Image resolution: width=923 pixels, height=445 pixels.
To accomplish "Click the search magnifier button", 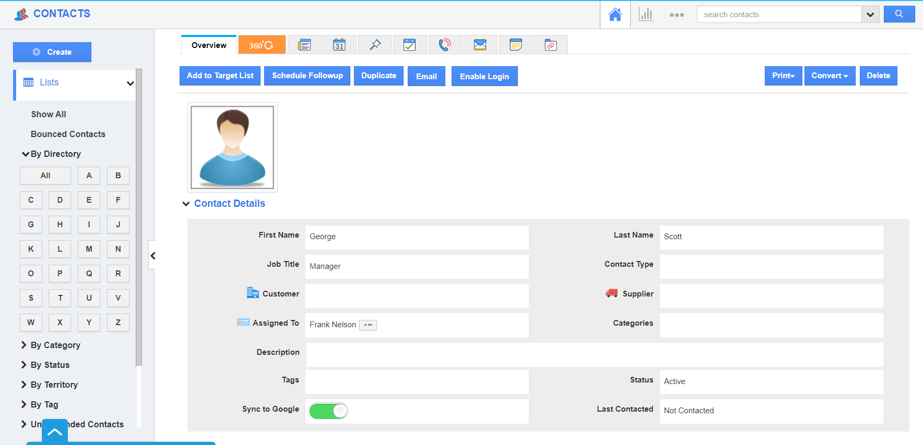I will click(899, 14).
